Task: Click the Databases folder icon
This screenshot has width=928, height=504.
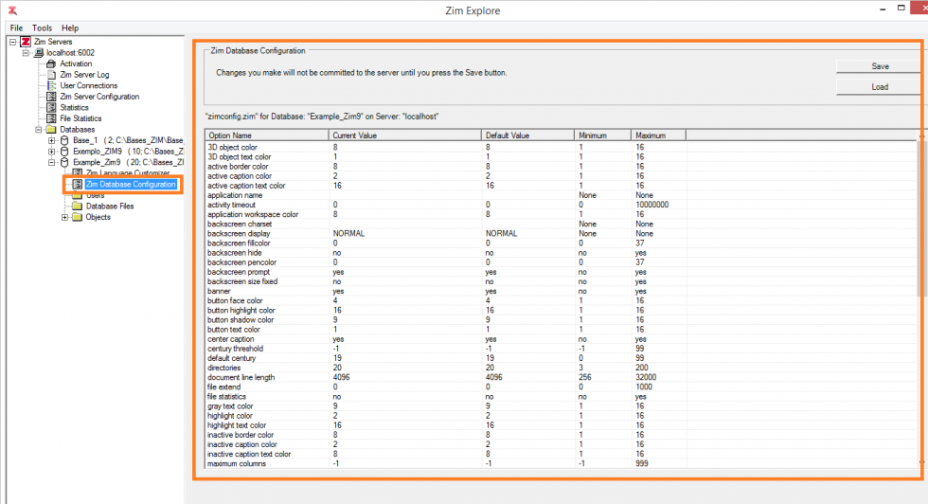Action: coord(51,129)
